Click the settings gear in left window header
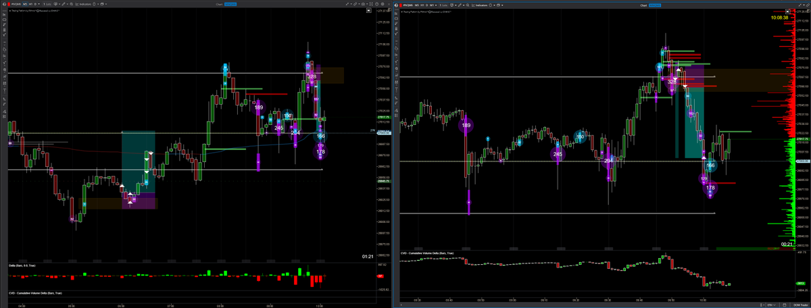Viewport: 811px width, 308px height. pyautogui.click(x=383, y=4)
